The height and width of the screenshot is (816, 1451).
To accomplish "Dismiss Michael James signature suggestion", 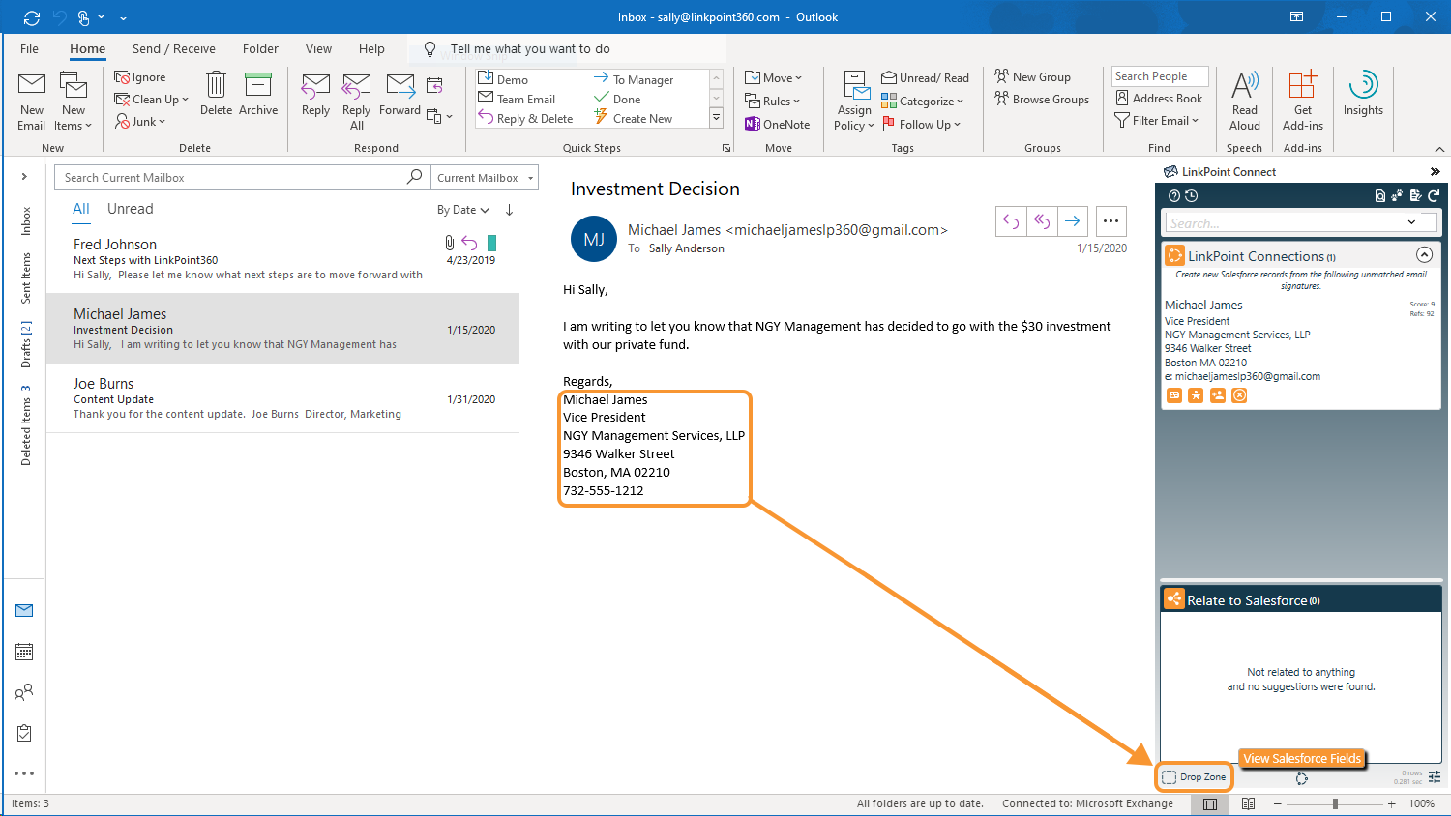I will (x=1239, y=394).
